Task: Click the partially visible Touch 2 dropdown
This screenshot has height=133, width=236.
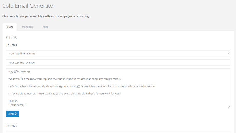Action: coord(118,132)
